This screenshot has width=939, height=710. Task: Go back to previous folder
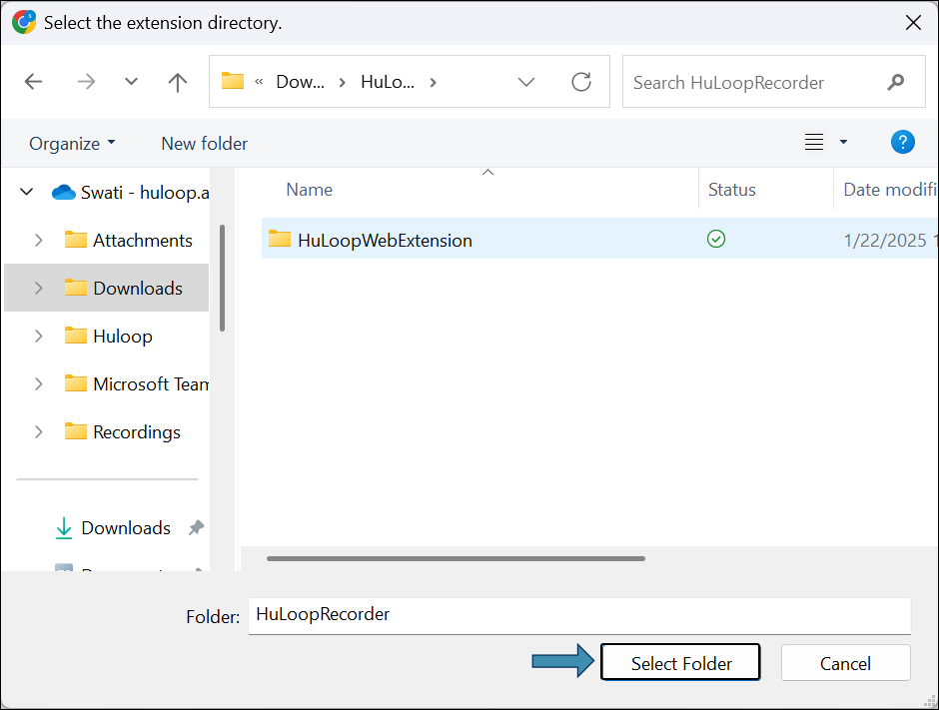(x=34, y=82)
